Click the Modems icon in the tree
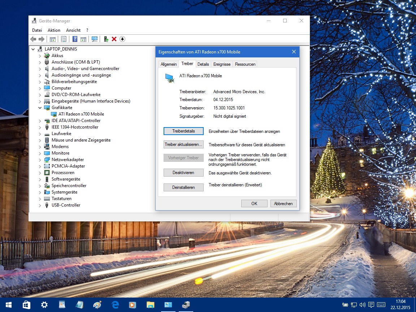 pyautogui.click(x=47, y=147)
